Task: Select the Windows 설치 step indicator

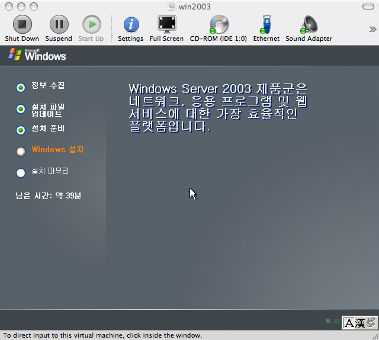Action: pos(21,152)
